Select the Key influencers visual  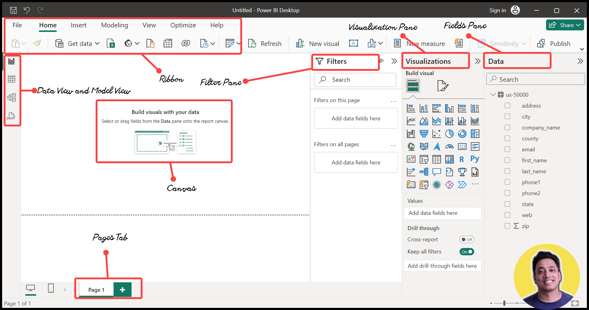coord(411,172)
